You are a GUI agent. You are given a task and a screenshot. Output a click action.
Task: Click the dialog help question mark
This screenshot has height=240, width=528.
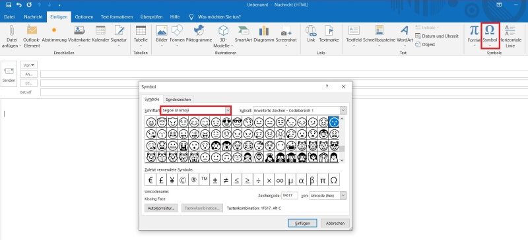327,87
